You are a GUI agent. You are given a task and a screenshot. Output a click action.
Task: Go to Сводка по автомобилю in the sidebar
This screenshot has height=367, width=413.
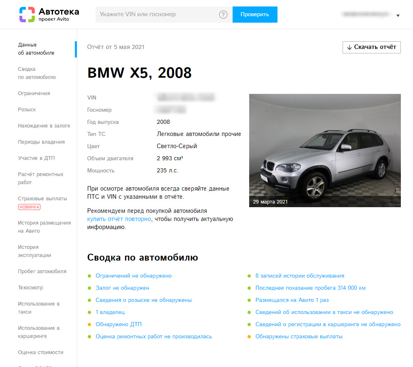pos(37,73)
